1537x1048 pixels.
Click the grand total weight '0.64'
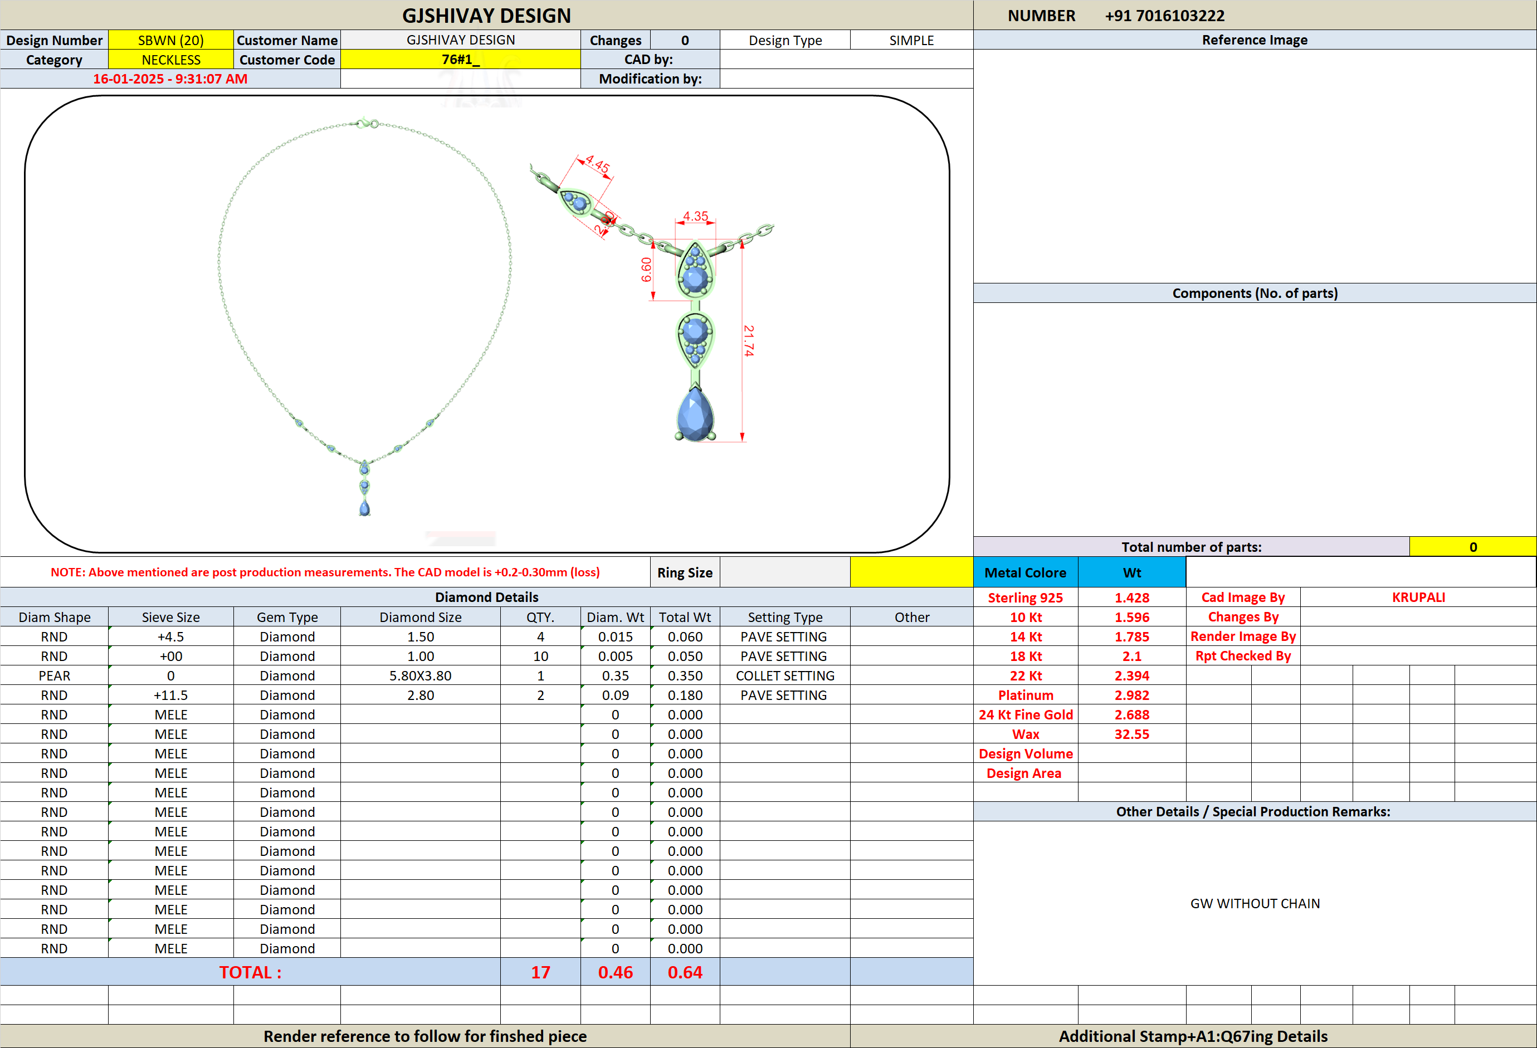click(685, 972)
